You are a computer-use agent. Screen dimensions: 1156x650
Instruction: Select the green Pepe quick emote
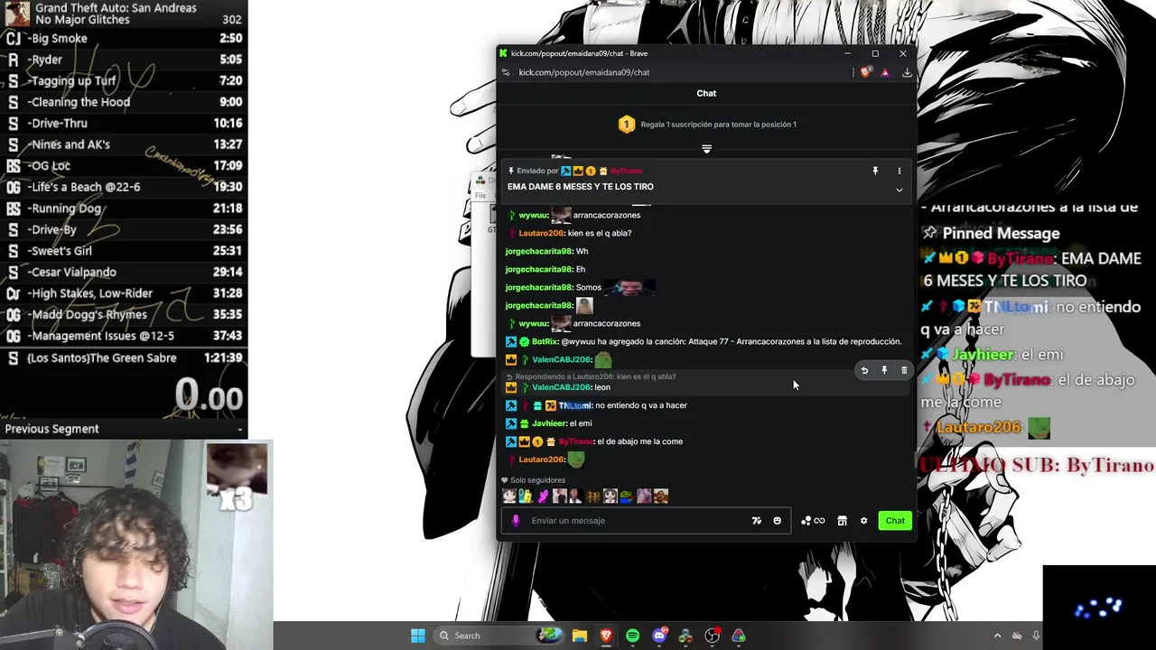[x=626, y=496]
